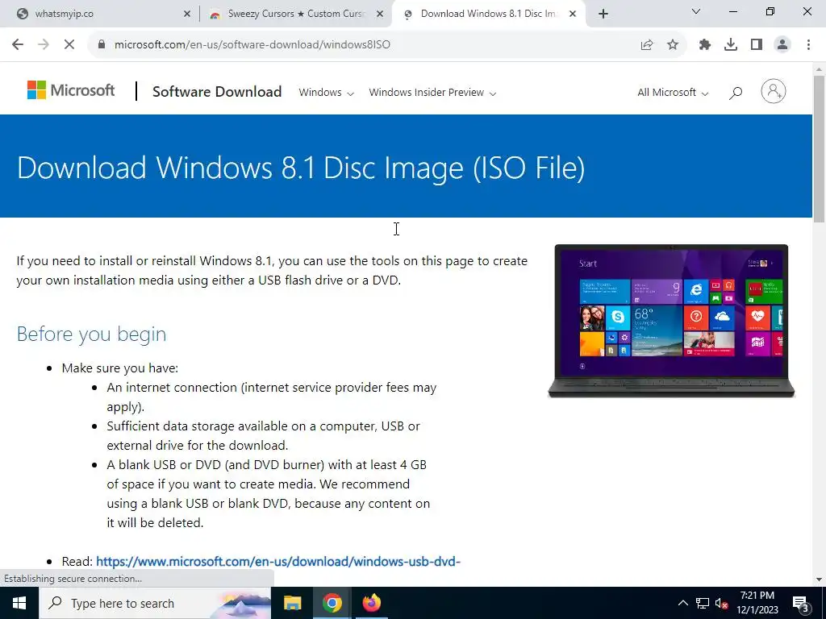Open a new browser tab
Viewport: 826px width, 619px height.
coord(603,15)
